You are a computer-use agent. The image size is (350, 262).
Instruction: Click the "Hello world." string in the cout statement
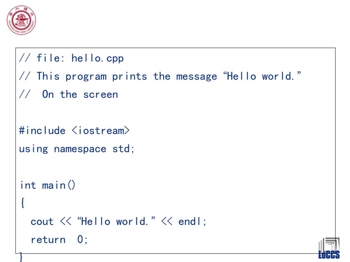click(116, 221)
